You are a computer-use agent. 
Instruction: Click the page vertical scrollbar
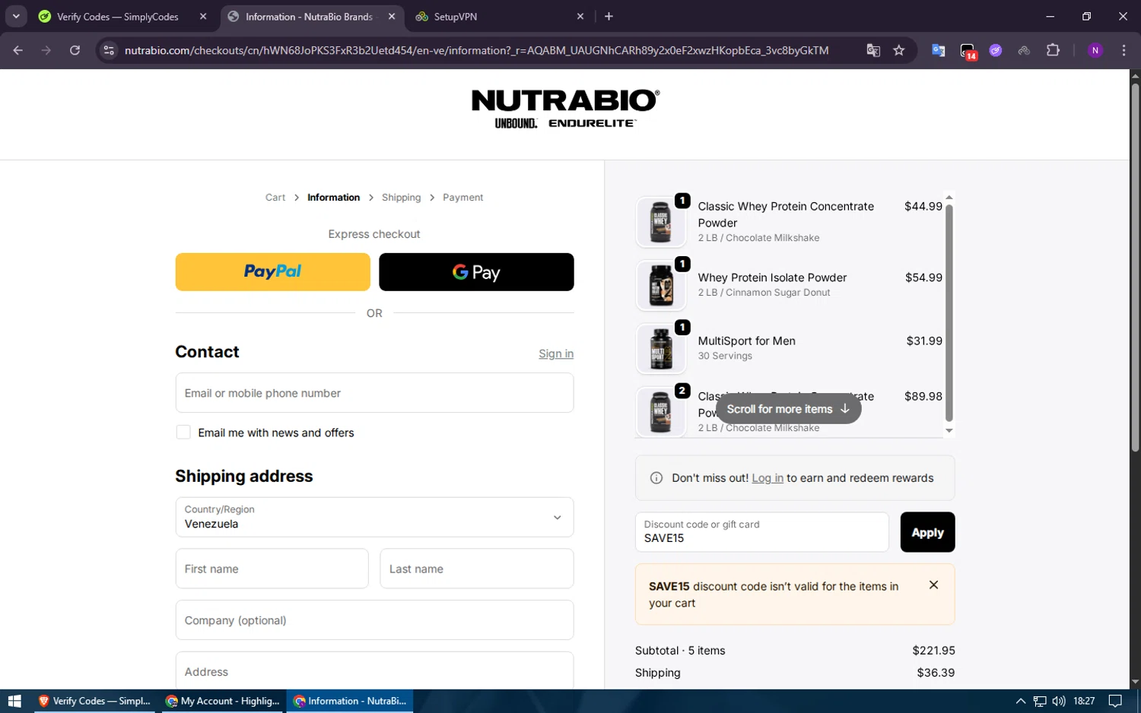tap(1135, 266)
